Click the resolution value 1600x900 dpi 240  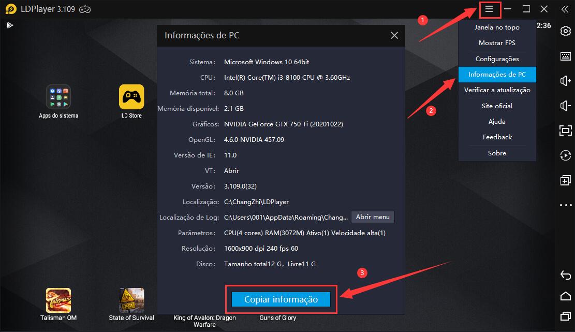tap(261, 249)
